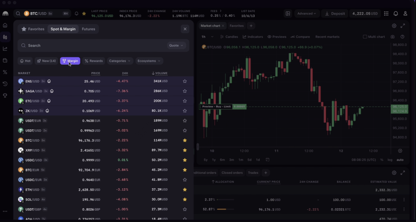This screenshot has width=416, height=222.
Task: Open the Advanced mode dropdown
Action: tap(306, 13)
